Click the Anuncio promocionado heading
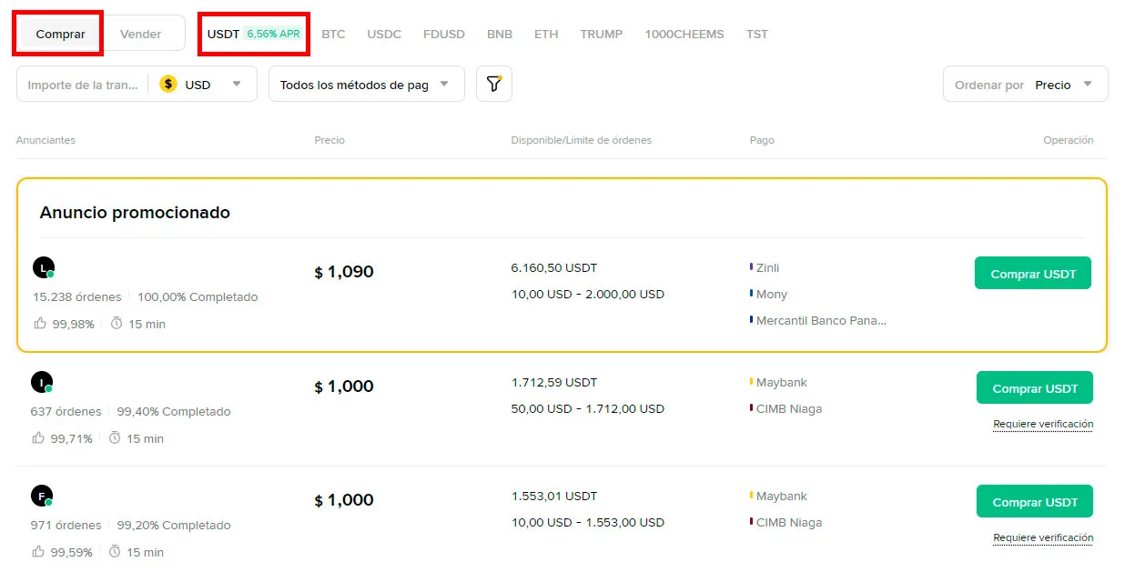Screen dimensions: 1125x572 pyautogui.click(x=135, y=212)
